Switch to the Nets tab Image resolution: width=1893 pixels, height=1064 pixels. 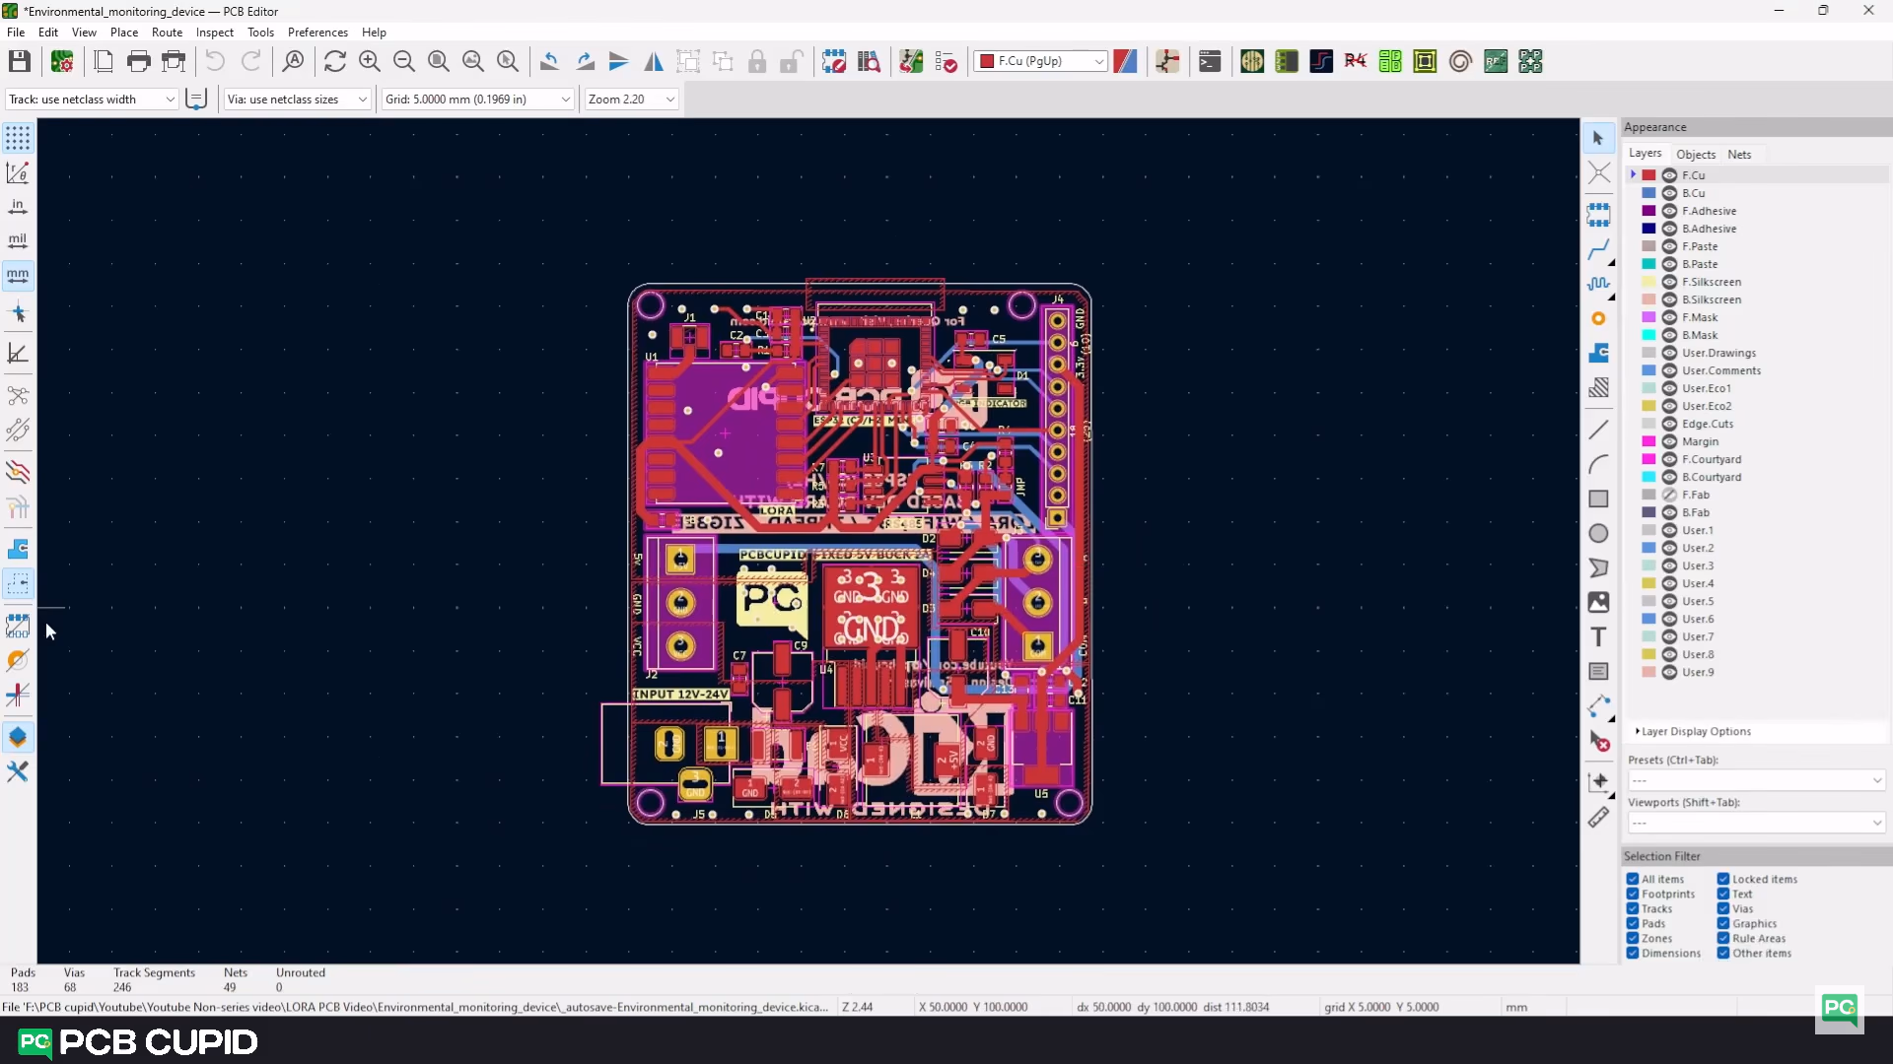pos(1738,155)
